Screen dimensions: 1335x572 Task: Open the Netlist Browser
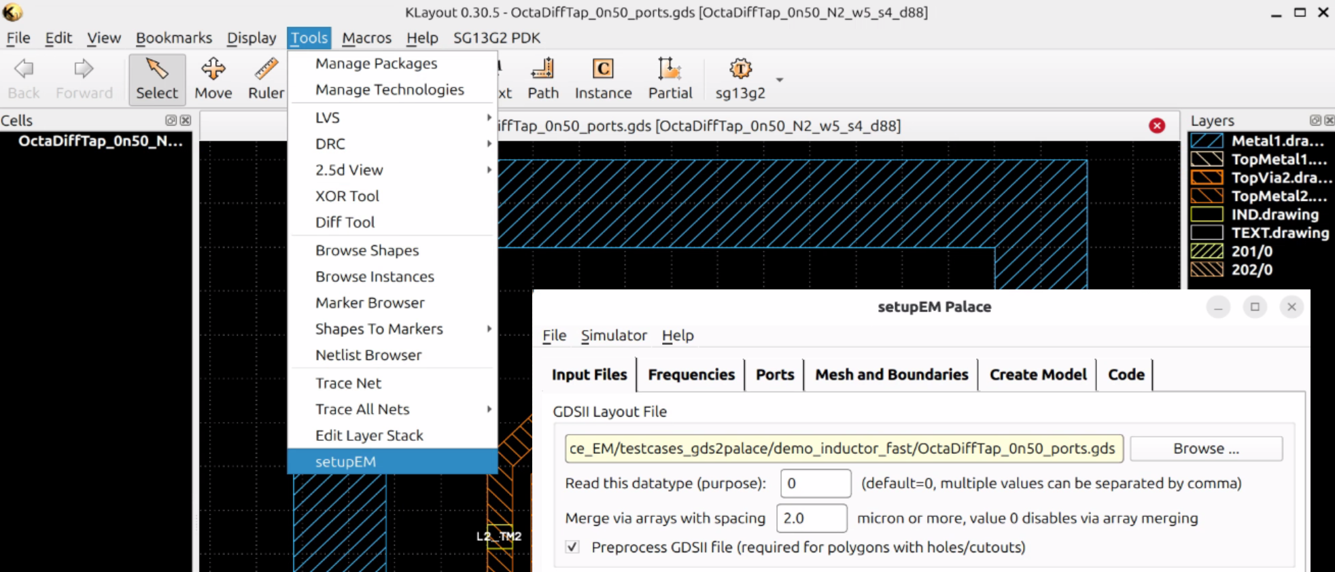pyautogui.click(x=393, y=355)
